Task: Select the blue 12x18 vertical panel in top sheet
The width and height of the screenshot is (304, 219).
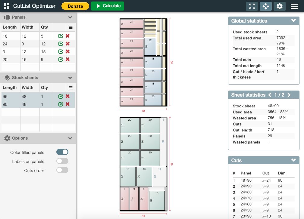Action: click(x=150, y=47)
